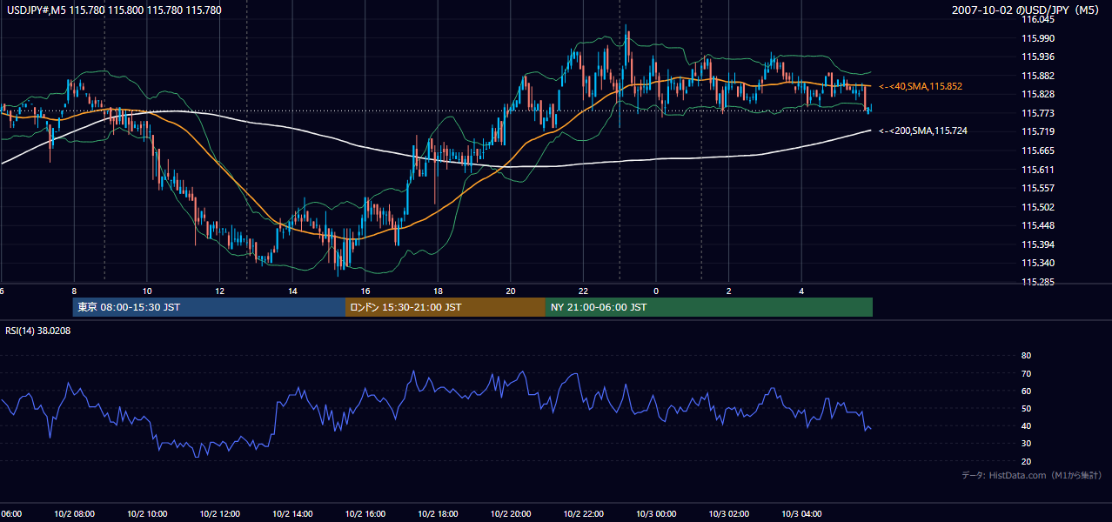Click the 22 hour tick under price chart
Image resolution: width=1112 pixels, height=522 pixels.
point(584,291)
